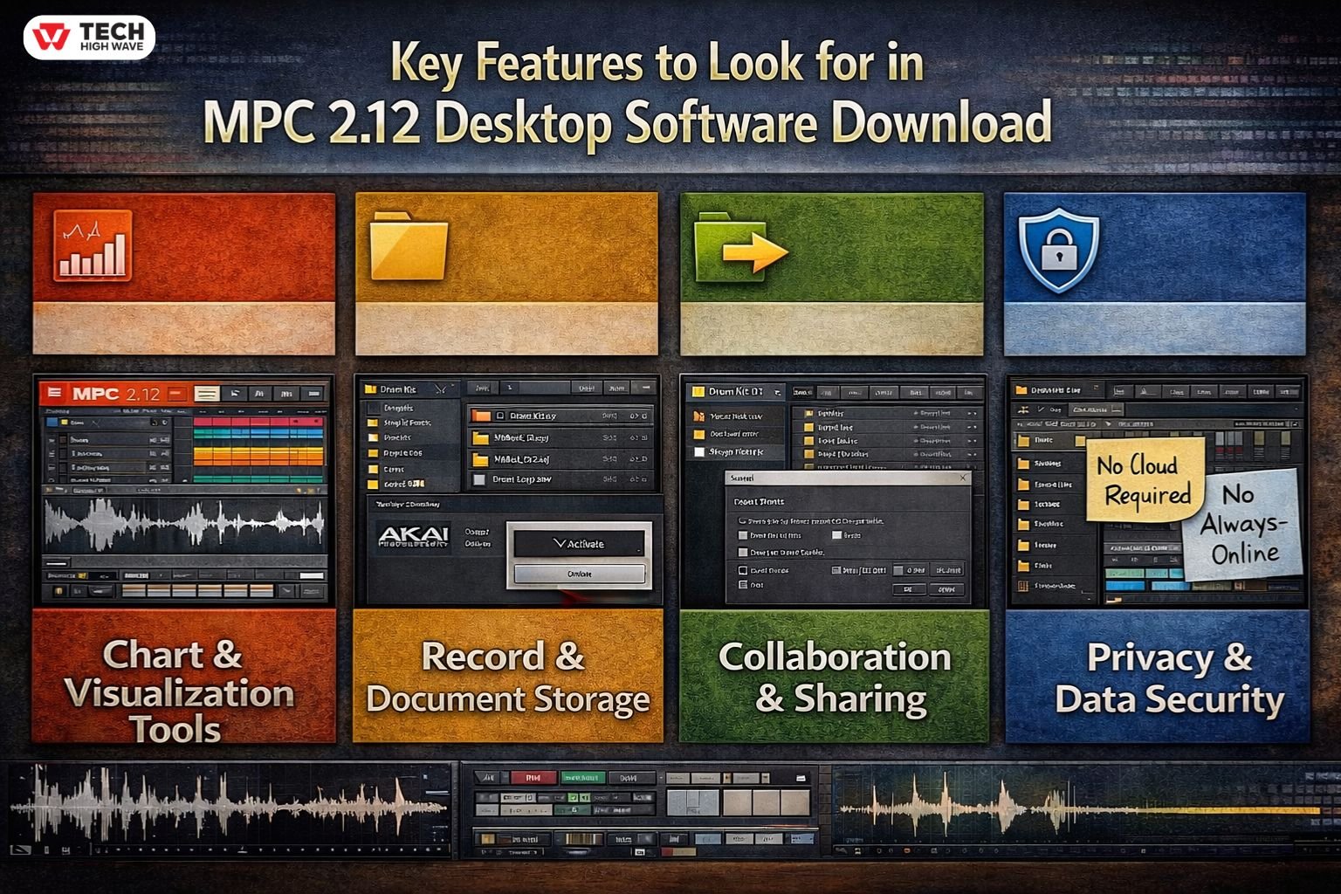
Task: Select the gray Drum Loop file icon
Action: click(x=478, y=479)
